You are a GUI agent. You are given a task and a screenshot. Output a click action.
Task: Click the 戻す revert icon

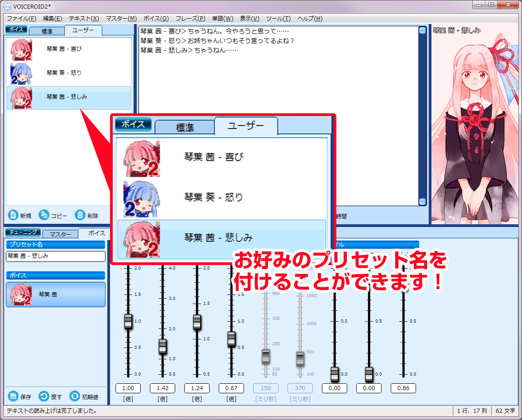(43, 396)
